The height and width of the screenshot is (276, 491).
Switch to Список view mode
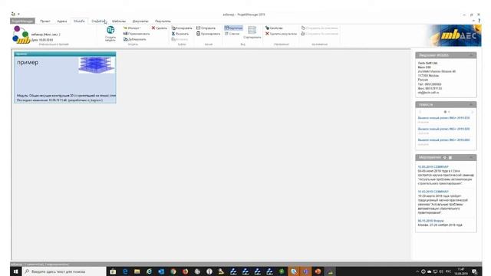point(232,34)
